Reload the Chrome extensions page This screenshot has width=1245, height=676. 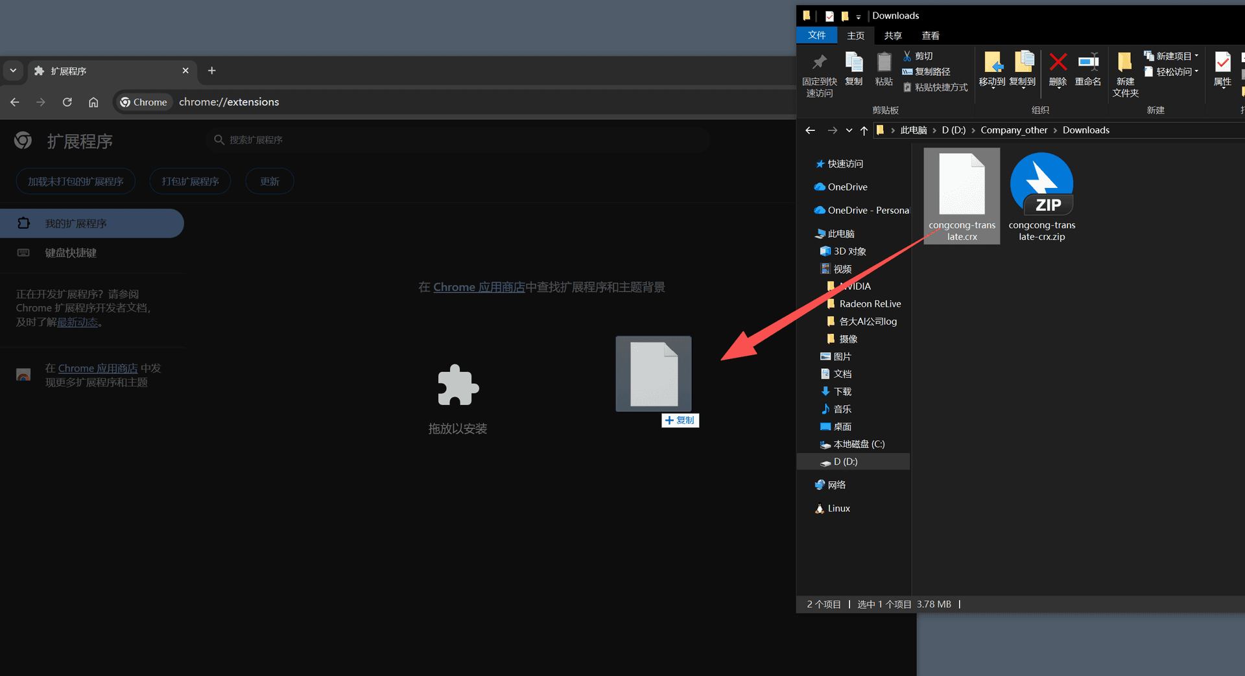67,102
